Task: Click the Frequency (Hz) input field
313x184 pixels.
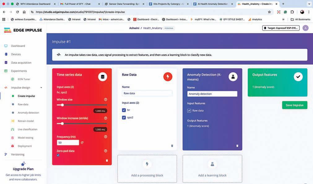Action: point(68,143)
